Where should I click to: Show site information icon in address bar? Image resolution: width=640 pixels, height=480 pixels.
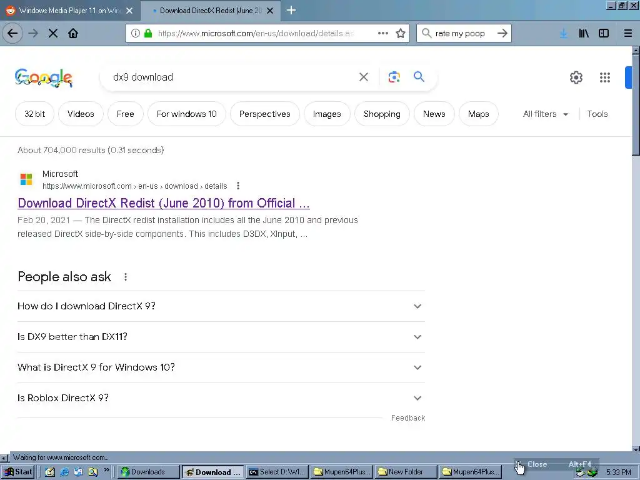coord(136,34)
